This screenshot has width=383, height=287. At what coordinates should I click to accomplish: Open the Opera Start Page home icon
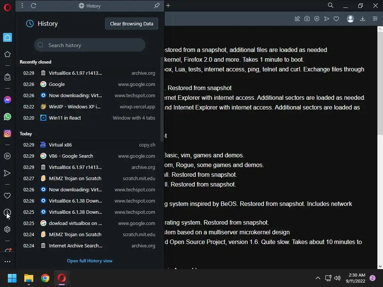[7, 37]
